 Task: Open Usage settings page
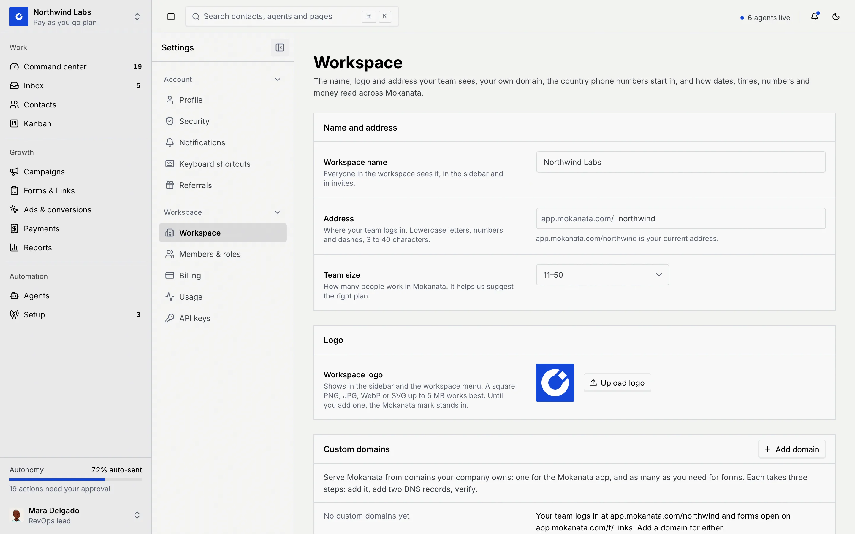[x=223, y=297]
